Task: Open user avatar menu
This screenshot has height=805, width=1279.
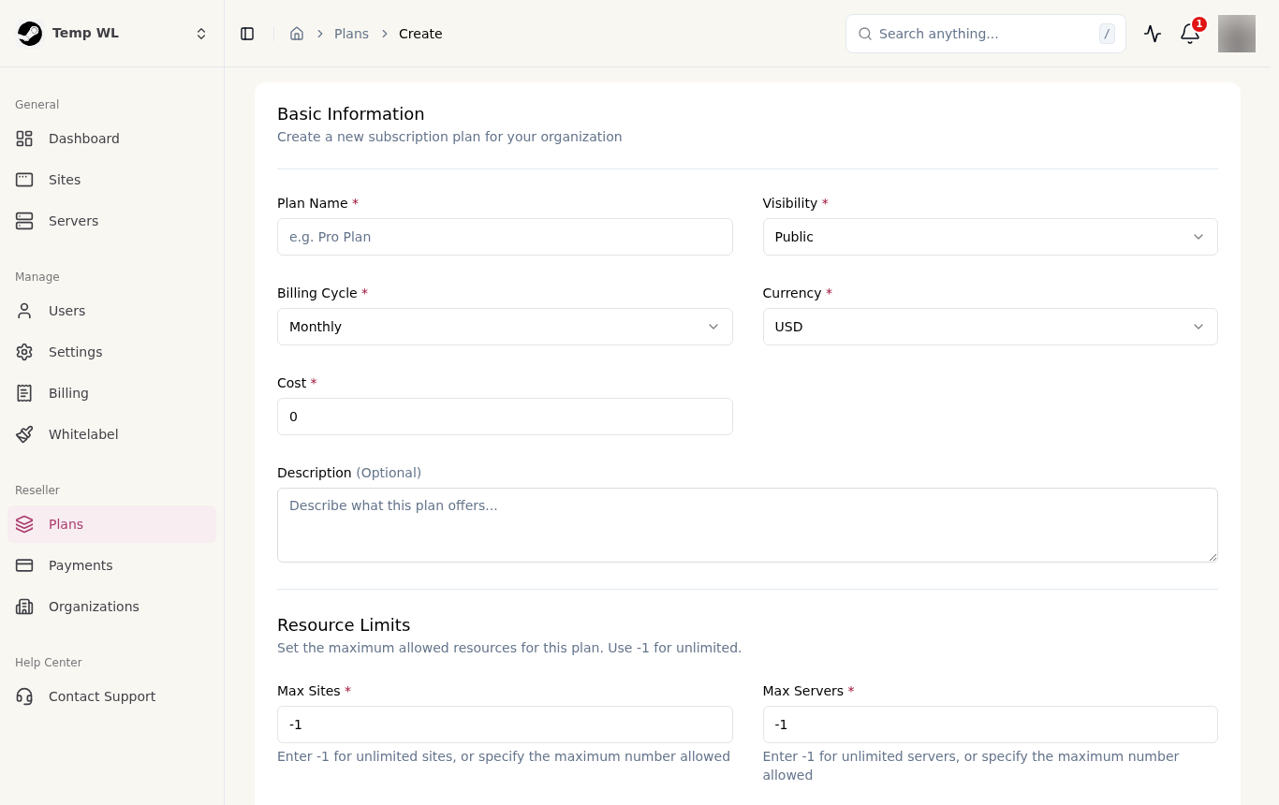Action: point(1237,34)
